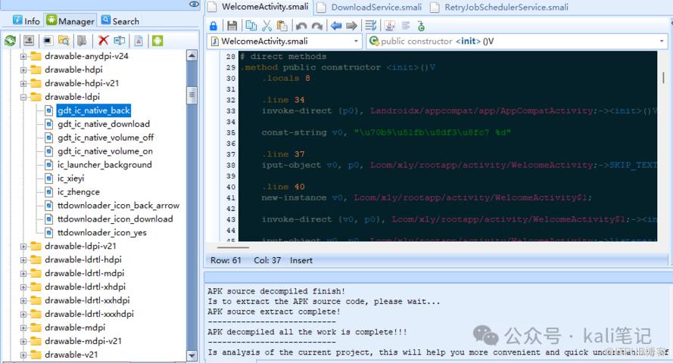Click the folder search icon
673x363 pixels.
64,41
